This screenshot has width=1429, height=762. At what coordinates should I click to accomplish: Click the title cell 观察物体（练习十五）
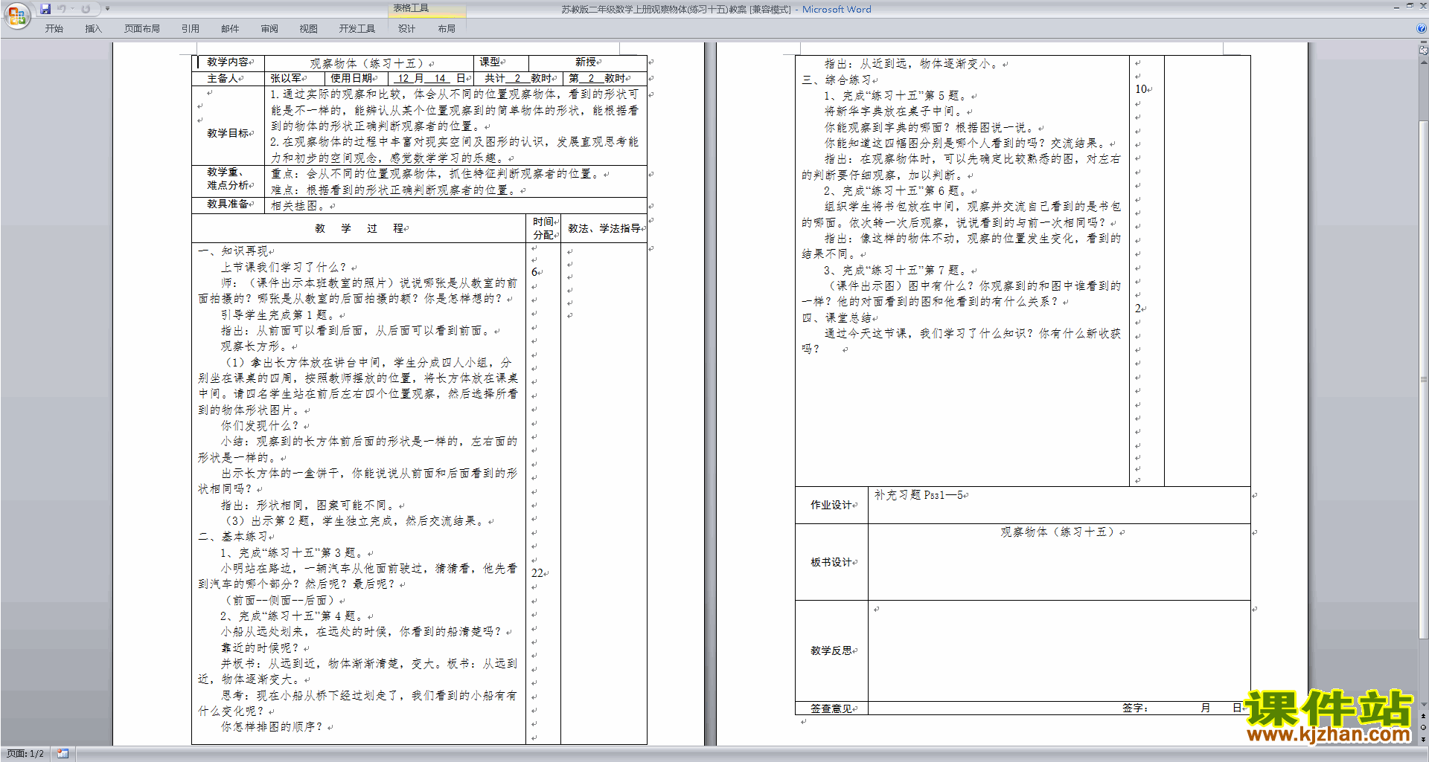(369, 63)
